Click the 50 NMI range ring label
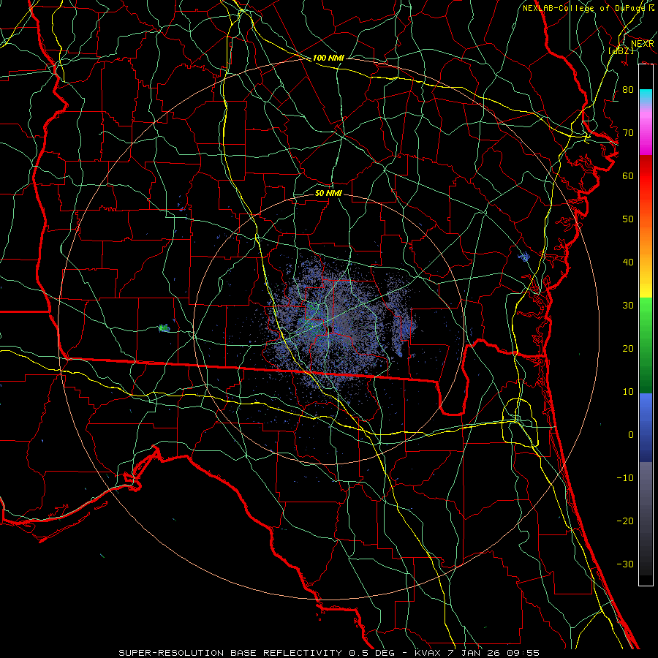Image resolution: width=658 pixels, height=658 pixels. [328, 193]
